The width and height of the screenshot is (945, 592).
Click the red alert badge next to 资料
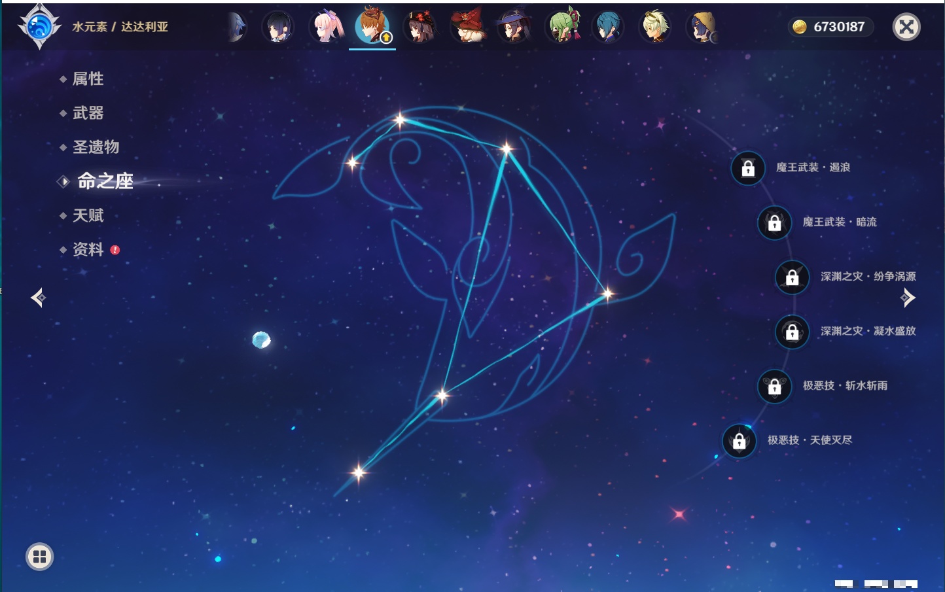115,250
